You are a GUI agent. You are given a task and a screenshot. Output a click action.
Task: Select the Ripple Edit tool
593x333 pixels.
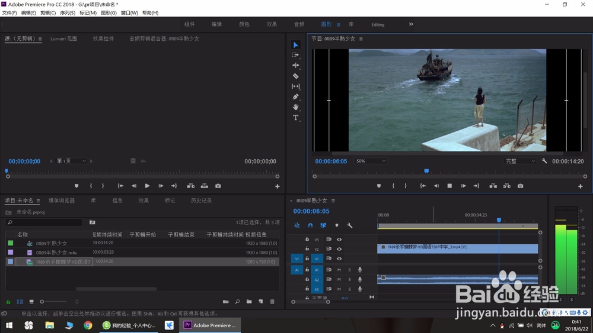click(x=296, y=65)
